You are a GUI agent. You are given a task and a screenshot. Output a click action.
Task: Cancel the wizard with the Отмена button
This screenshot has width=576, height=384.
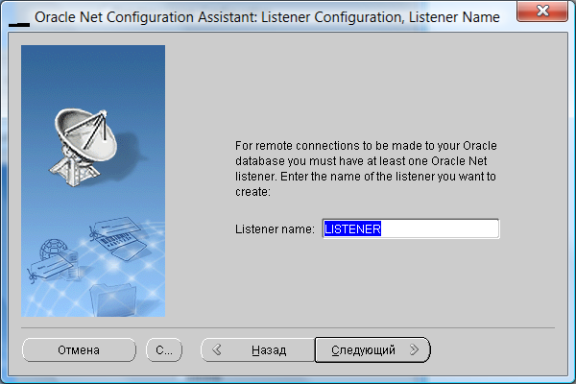click(x=79, y=349)
